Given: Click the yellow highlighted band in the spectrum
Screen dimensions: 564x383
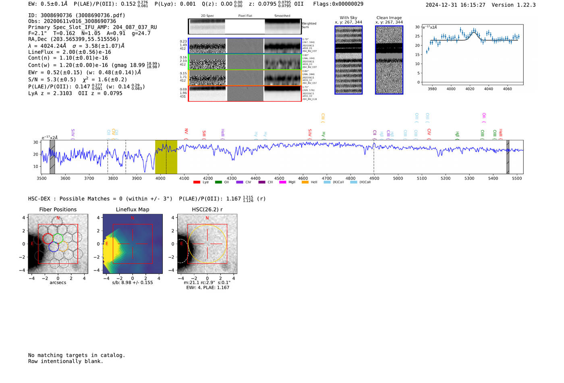Looking at the screenshot, I should pyautogui.click(x=166, y=157).
